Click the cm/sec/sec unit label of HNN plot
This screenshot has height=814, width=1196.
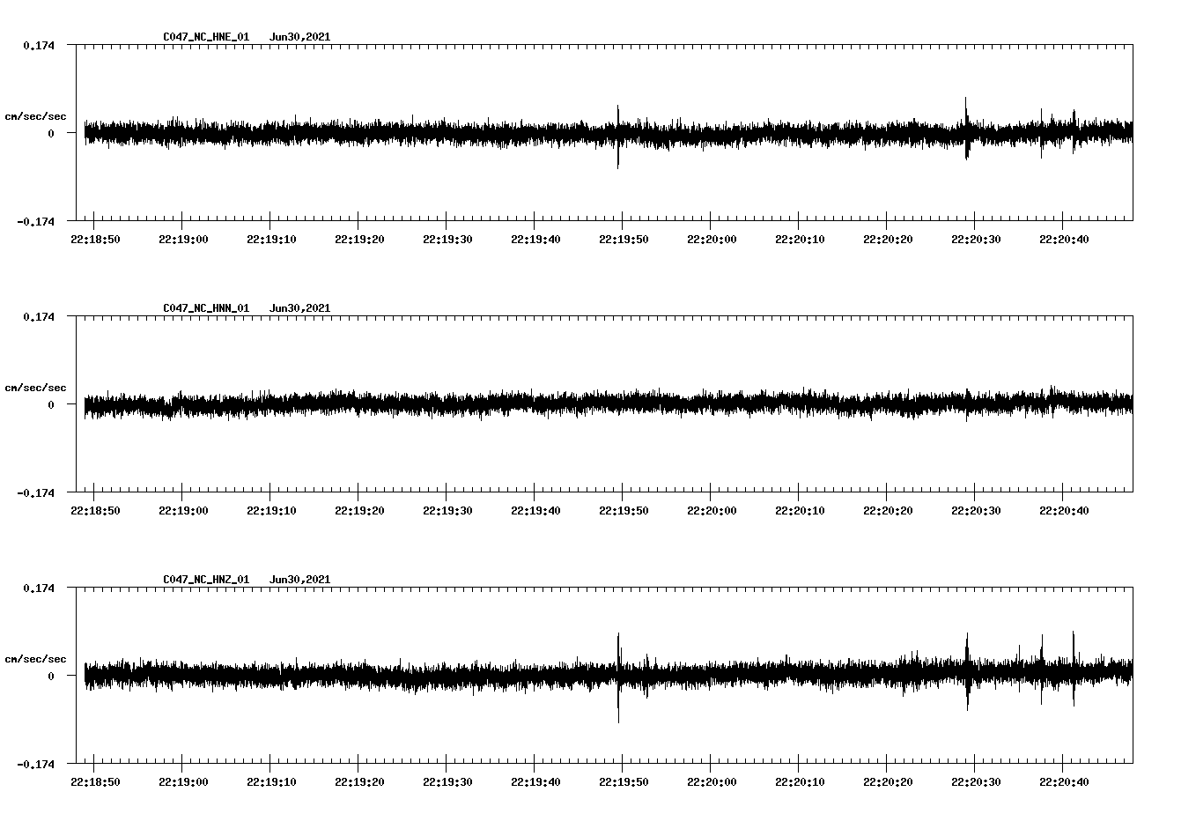pos(35,388)
